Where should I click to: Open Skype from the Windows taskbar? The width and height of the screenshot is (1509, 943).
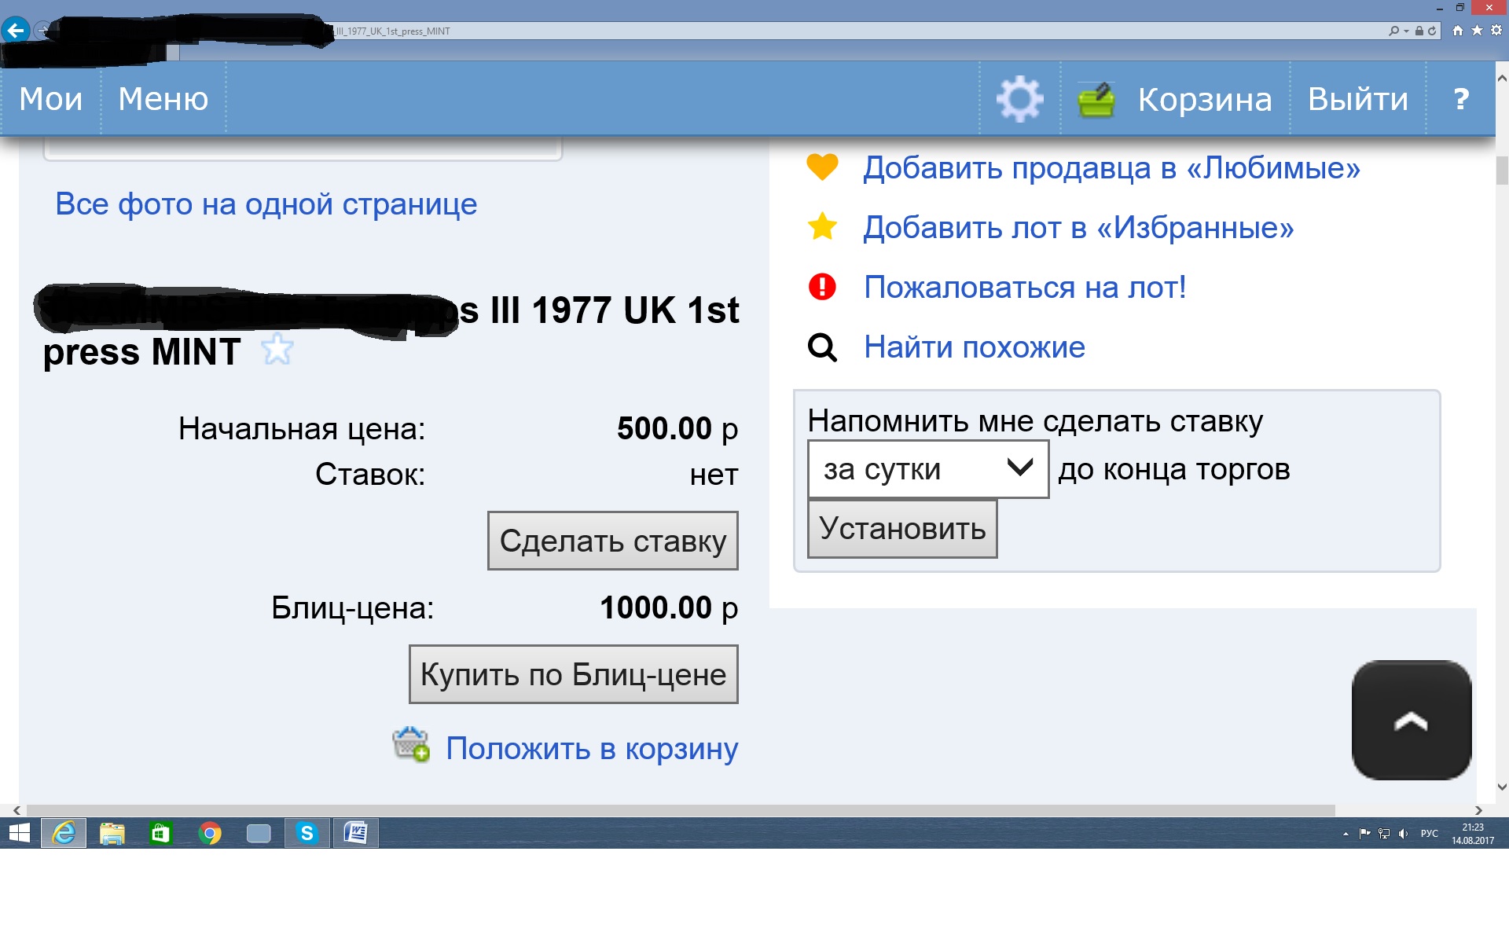point(307,833)
